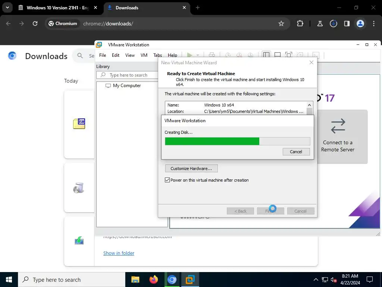Open the Chromium three-dot menu
This screenshot has width=382, height=287.
point(374,24)
